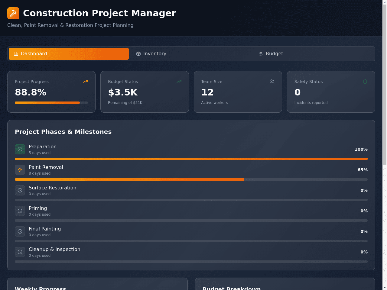Click the Preparation phase progress bar
Screen dimensions: 387x290
191,159
